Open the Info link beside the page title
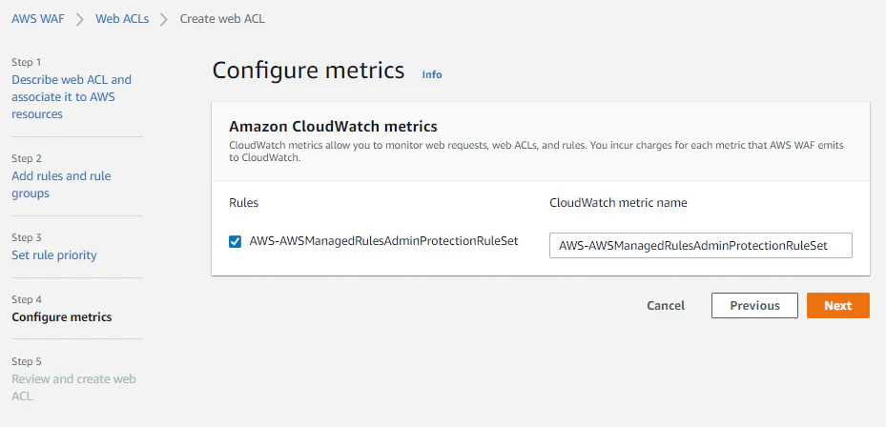Viewport: 886px width, 427px height. pyautogui.click(x=432, y=74)
